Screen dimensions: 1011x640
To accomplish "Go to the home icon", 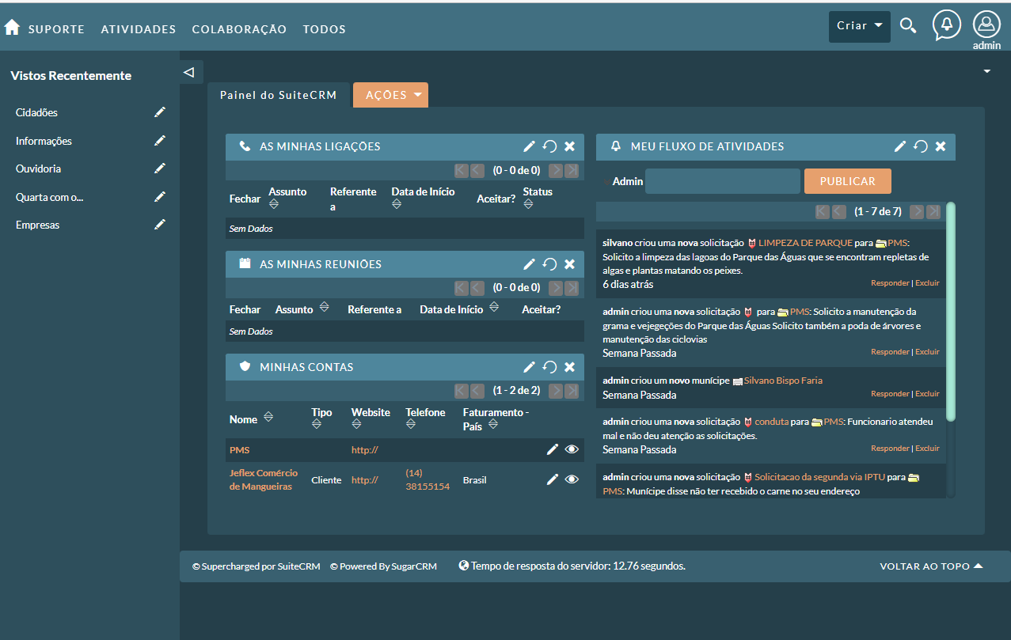I will tap(12, 28).
